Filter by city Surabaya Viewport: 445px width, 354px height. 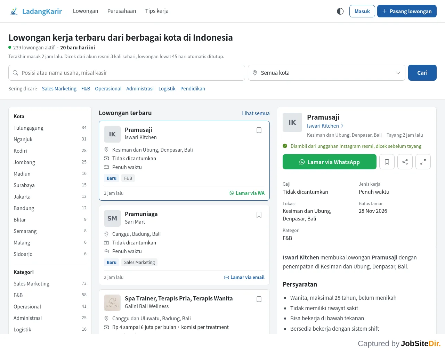(x=50, y=185)
